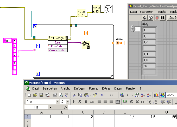This screenshot has height=127, width=177.
Task: Abort execution with red stop button
Action: (x=157, y=18)
